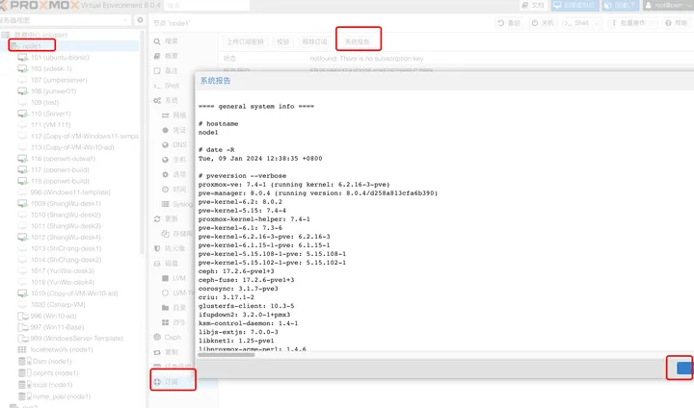Click the Create CT button
Viewport: 694px width, 408px height.
click(620, 6)
